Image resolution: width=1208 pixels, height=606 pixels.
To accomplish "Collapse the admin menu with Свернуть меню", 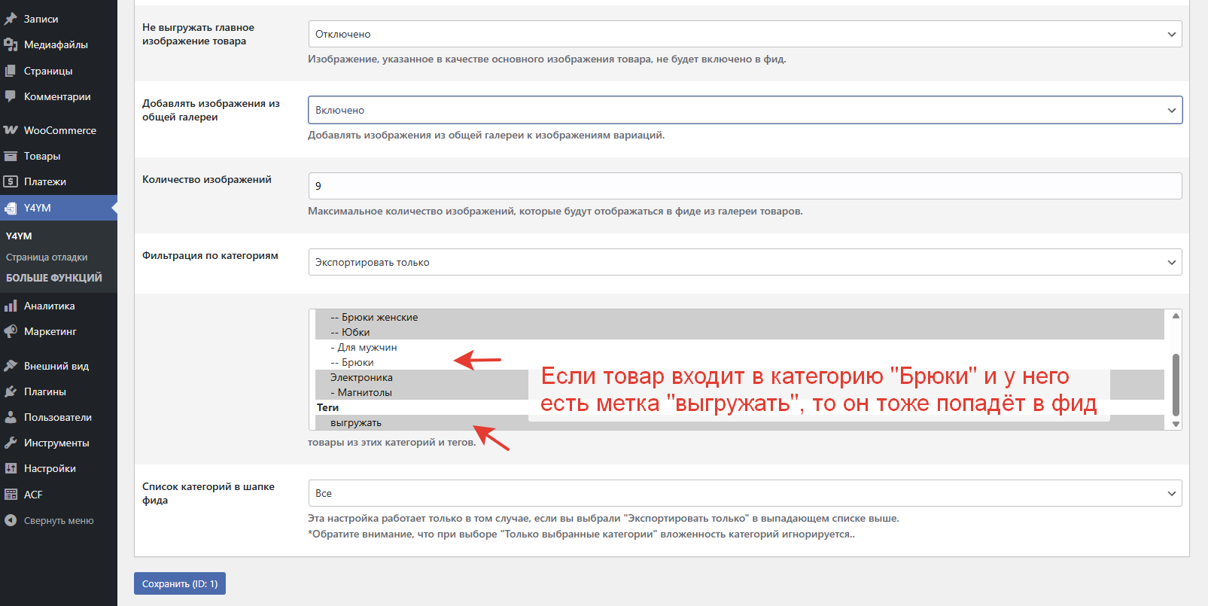I will point(58,520).
